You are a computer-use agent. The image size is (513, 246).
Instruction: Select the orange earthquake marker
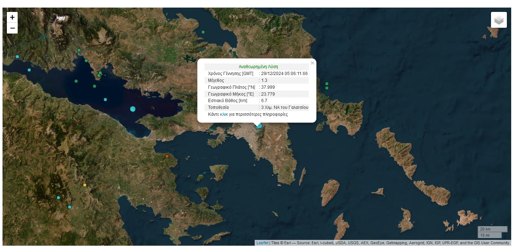coord(167,156)
